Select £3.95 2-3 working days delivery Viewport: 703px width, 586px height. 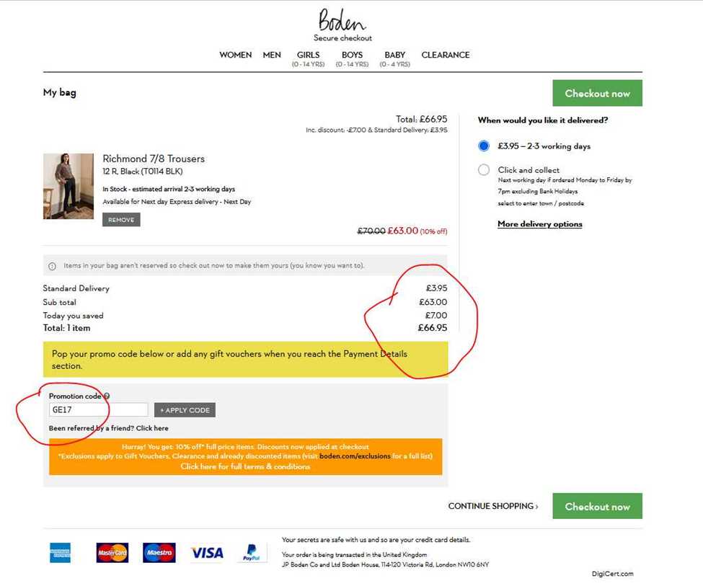click(x=484, y=146)
